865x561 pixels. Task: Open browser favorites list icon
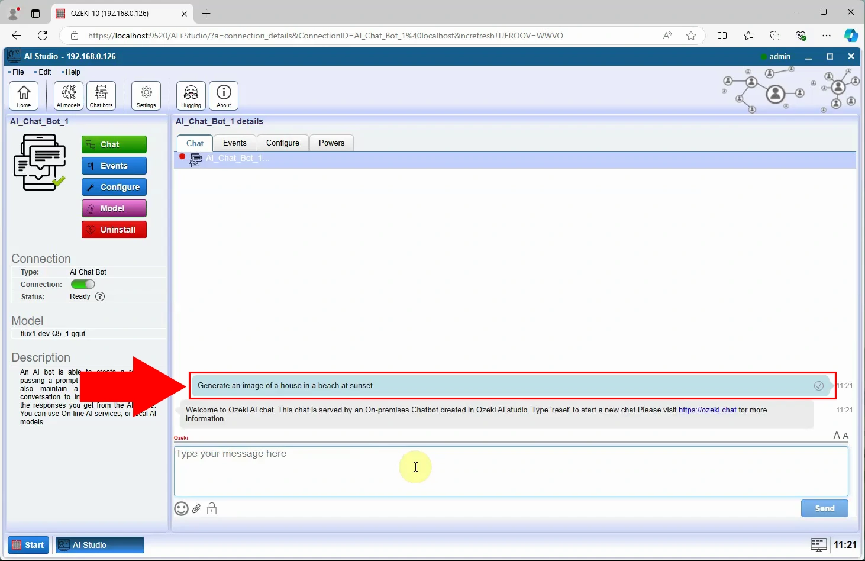pos(748,36)
